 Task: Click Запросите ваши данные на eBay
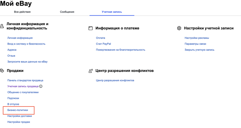click(27, 62)
